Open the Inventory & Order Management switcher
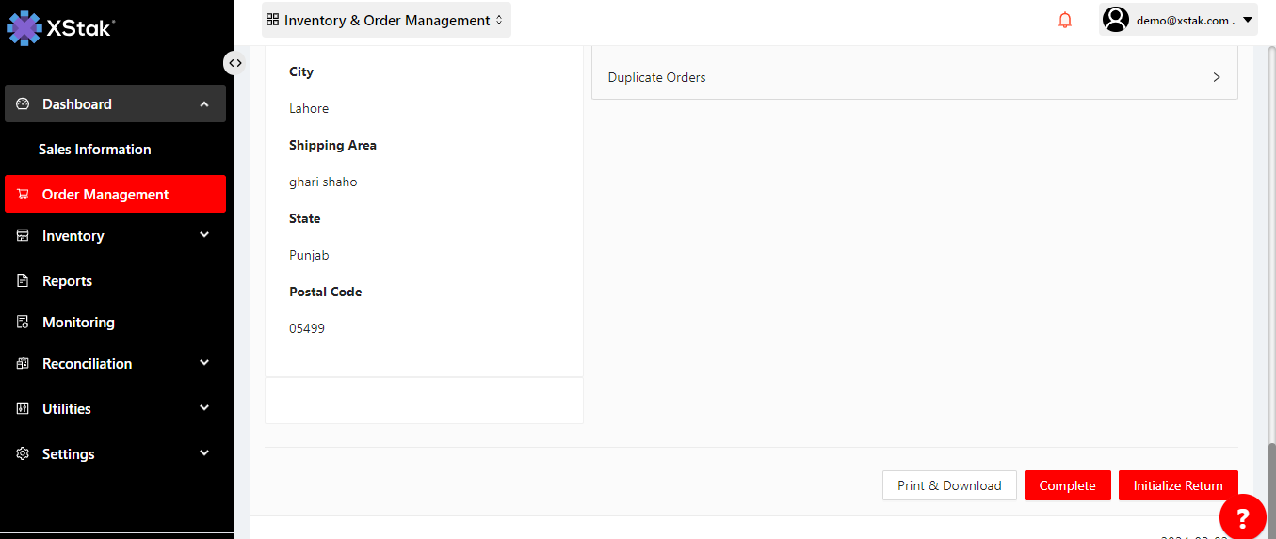 pos(386,20)
